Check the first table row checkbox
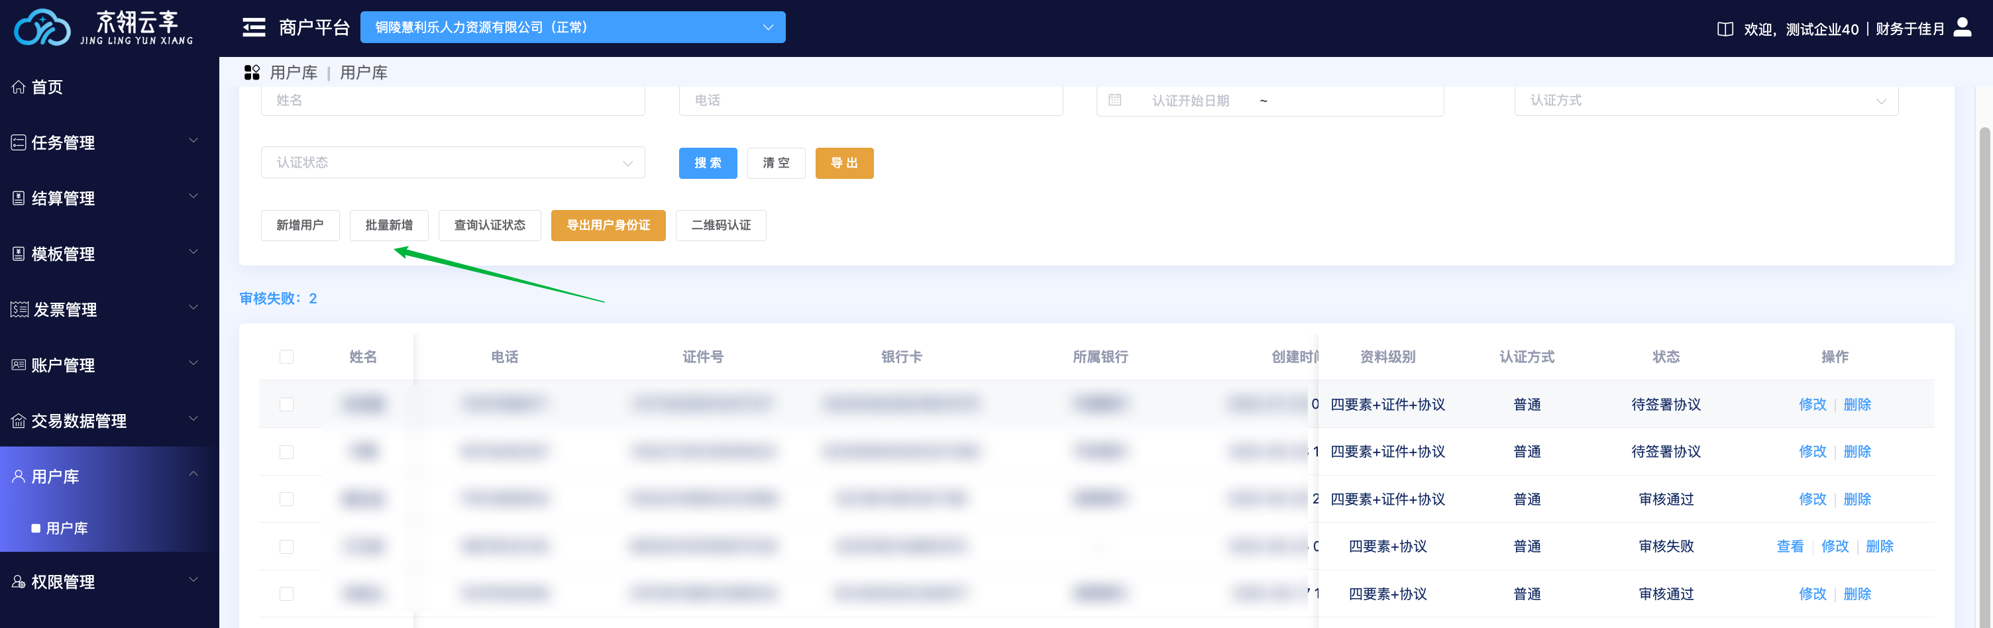 tap(286, 405)
